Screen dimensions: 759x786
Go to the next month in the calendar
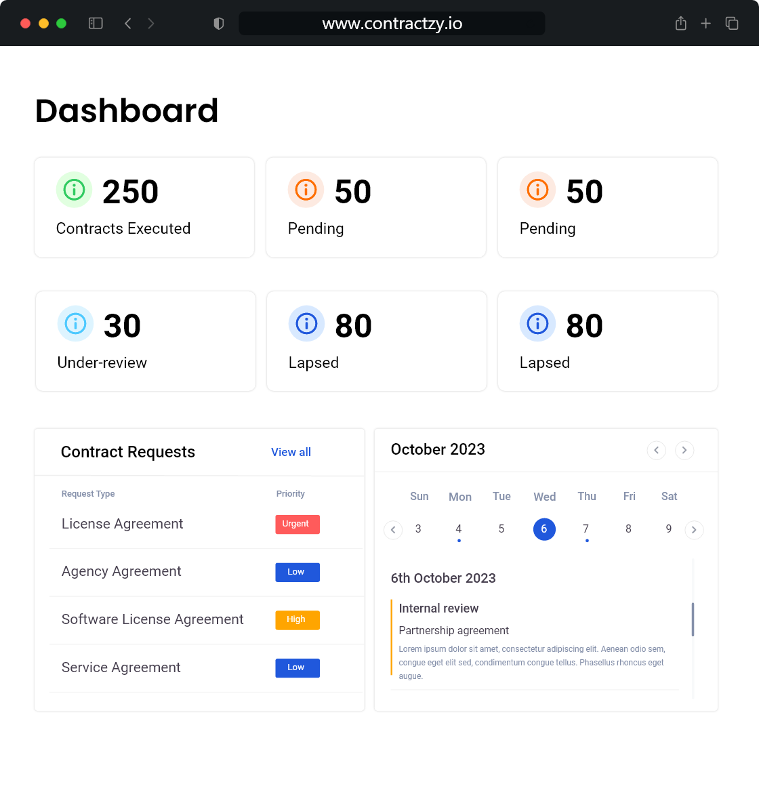[x=684, y=450]
